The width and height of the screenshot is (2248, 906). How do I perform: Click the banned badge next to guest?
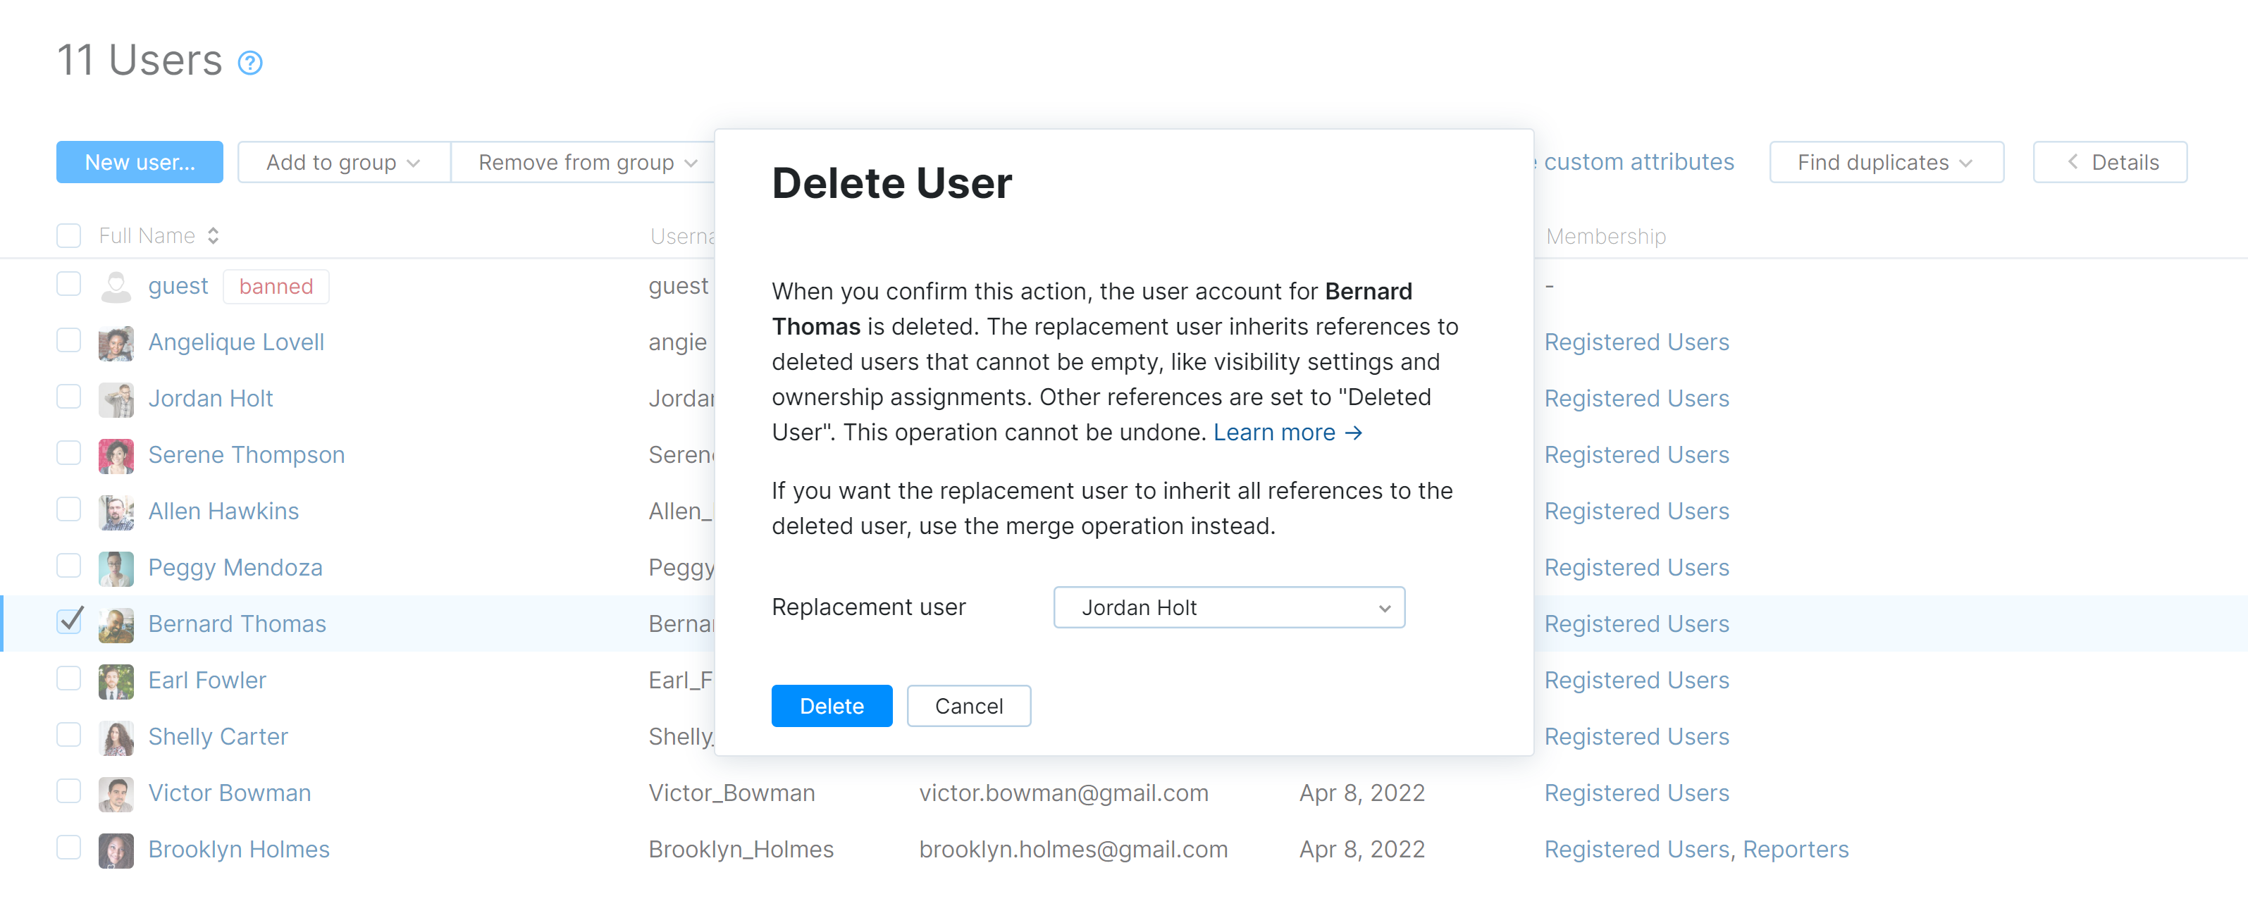pos(276,285)
